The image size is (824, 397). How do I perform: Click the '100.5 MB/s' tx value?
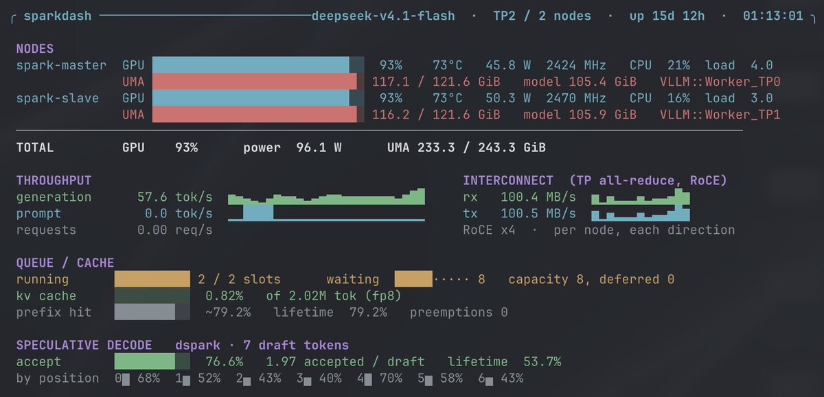[x=538, y=213]
